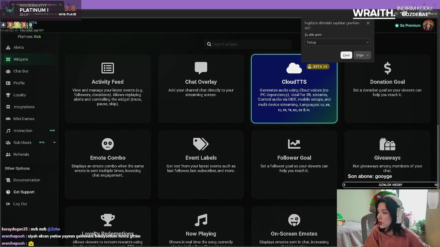Click the BETA v3 badge on CloudTTS
Image resolution: width=440 pixels, height=247 pixels.
[318, 67]
